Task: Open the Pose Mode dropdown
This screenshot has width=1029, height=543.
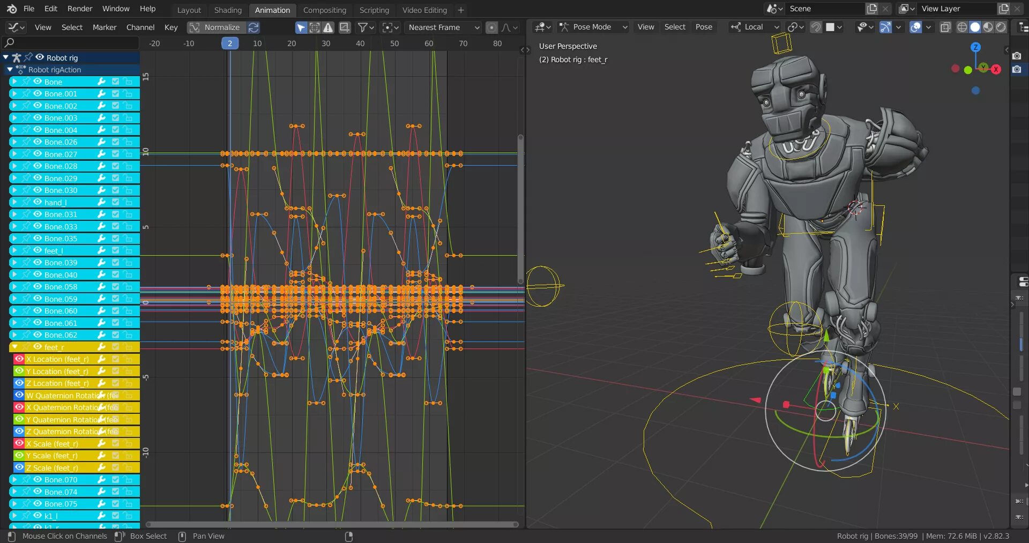Action: pyautogui.click(x=593, y=27)
